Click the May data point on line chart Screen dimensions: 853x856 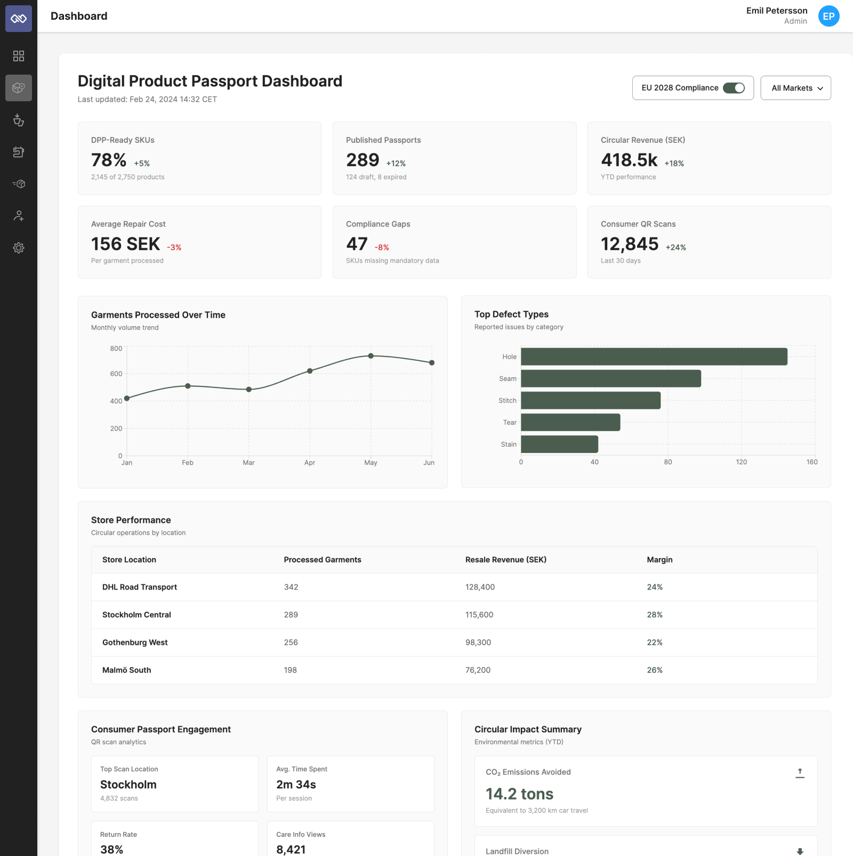pos(371,356)
